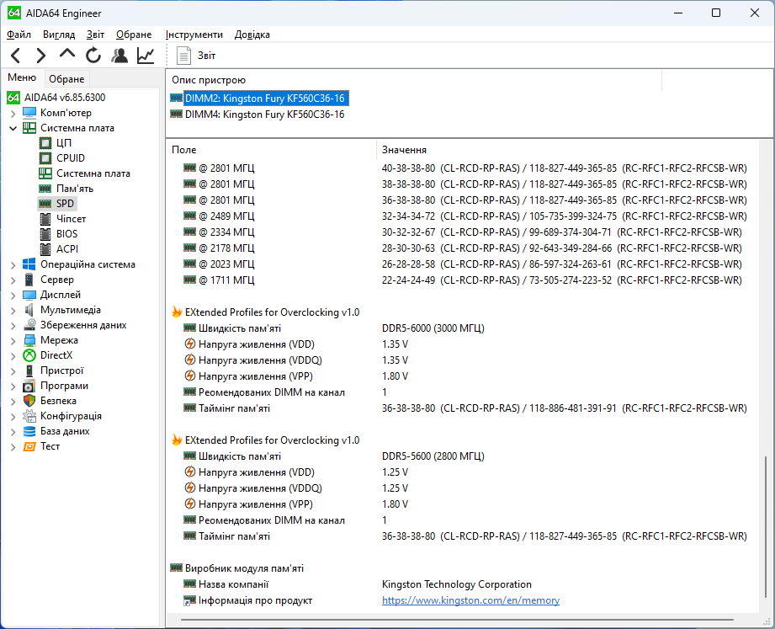Select the DDR5-6000 (3000 МГЦ) value
The width and height of the screenshot is (775, 629).
433,328
